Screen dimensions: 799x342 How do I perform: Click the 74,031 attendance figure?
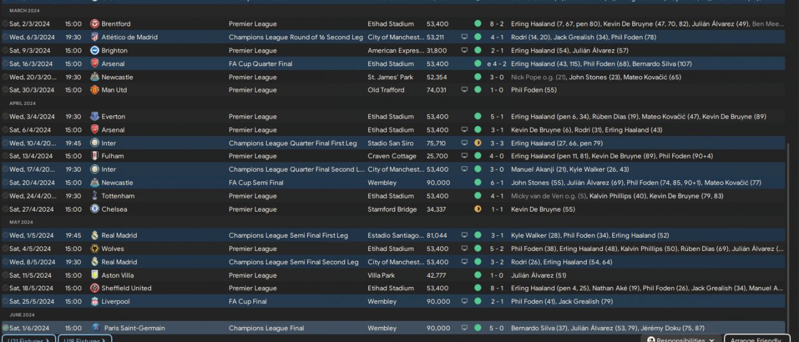pos(436,90)
